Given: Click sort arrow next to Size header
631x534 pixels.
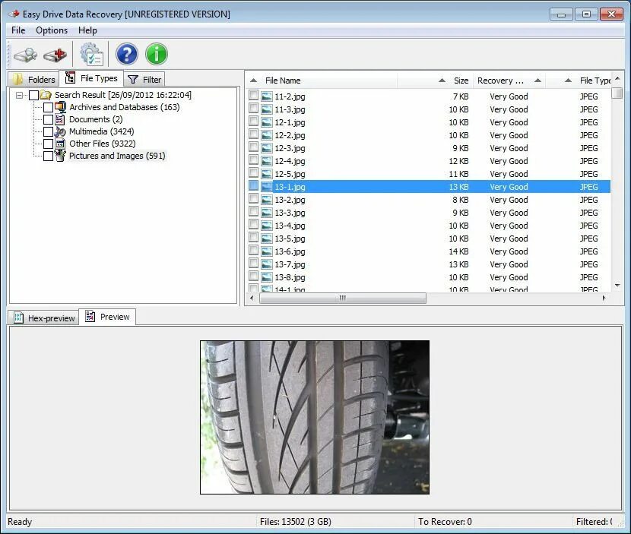Looking at the screenshot, I should [x=442, y=81].
